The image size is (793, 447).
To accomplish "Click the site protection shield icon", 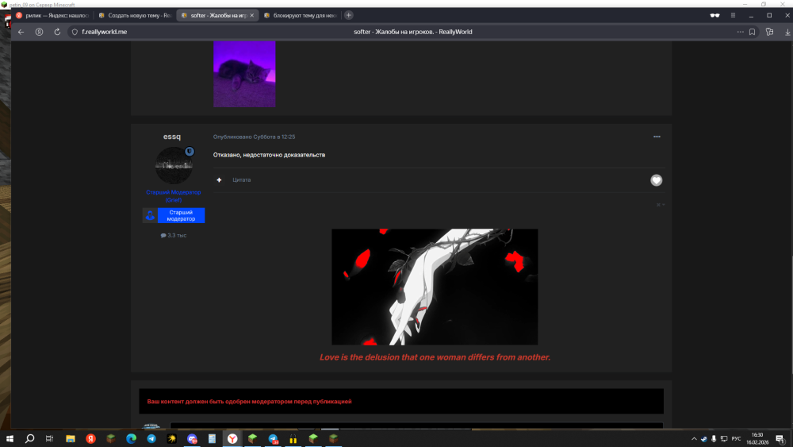I will [75, 32].
